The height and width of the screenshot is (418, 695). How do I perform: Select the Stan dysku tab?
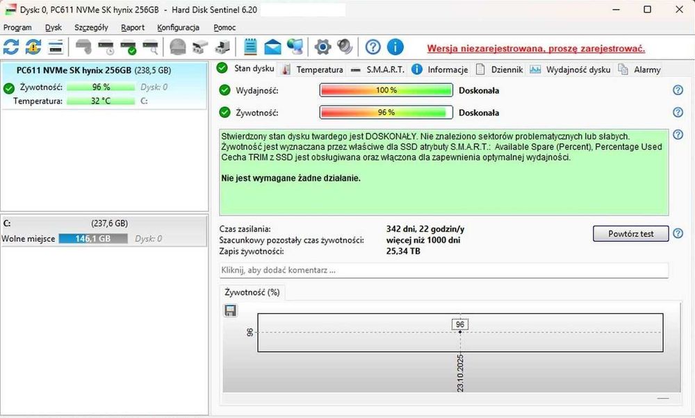pyautogui.click(x=246, y=69)
